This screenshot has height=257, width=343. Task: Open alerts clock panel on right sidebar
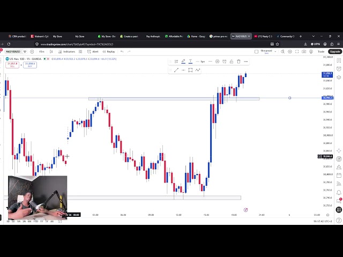(339, 69)
